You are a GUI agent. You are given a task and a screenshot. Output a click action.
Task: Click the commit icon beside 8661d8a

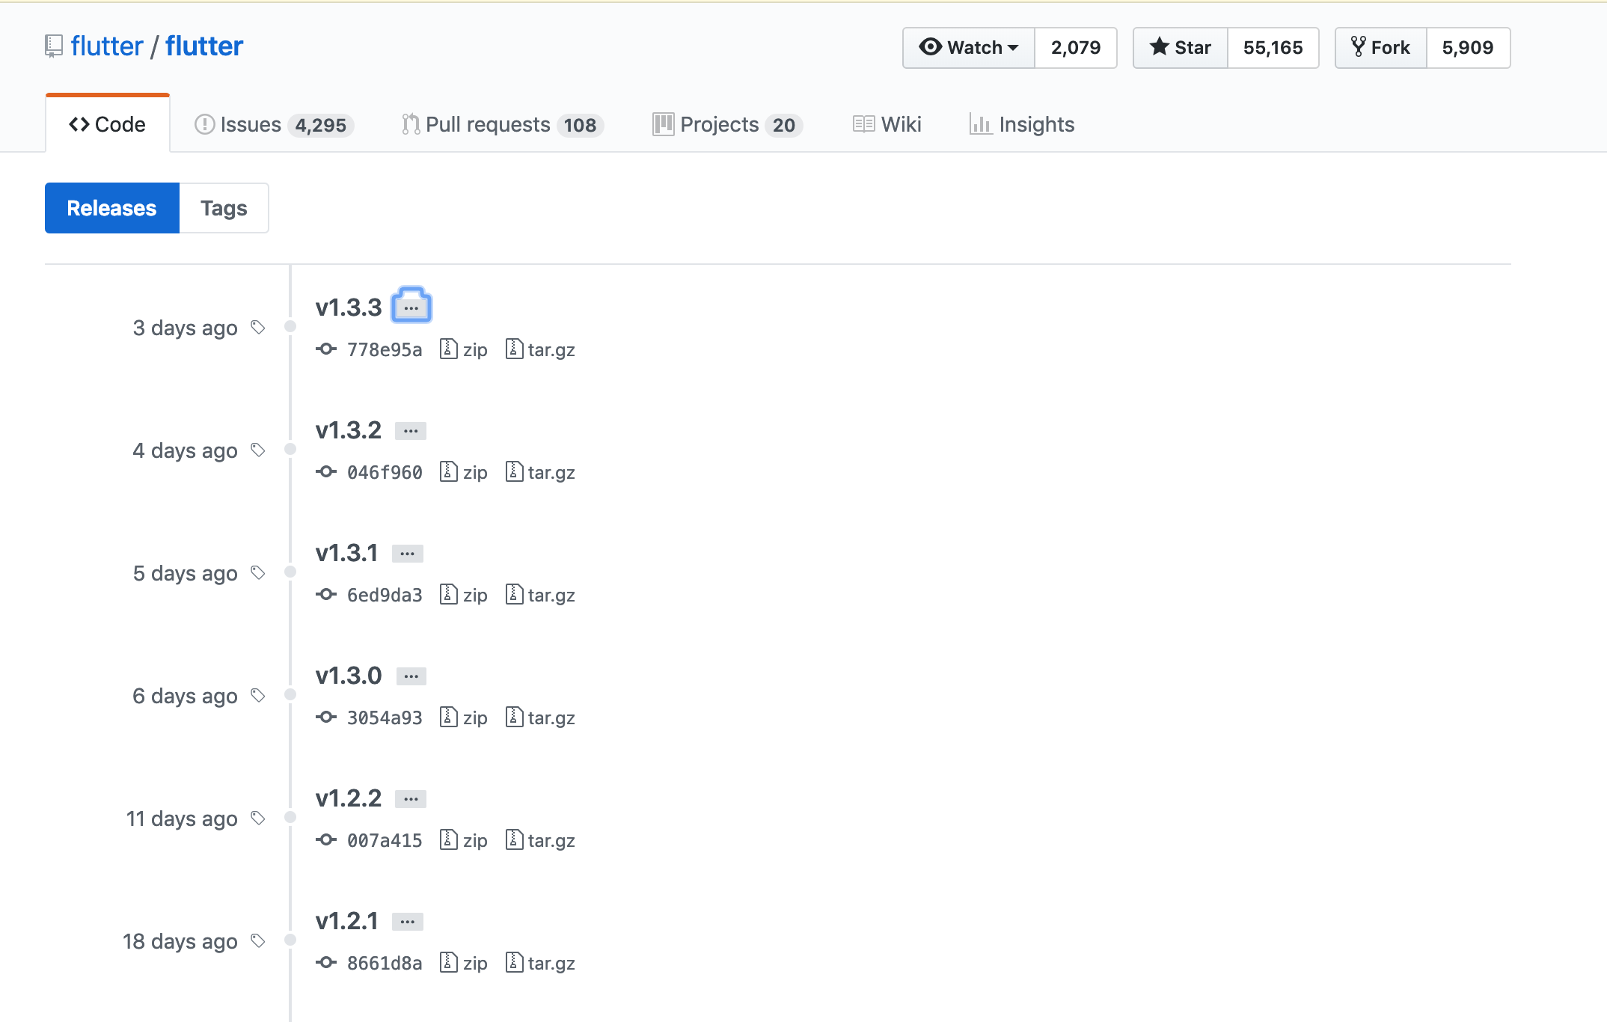pyautogui.click(x=325, y=962)
